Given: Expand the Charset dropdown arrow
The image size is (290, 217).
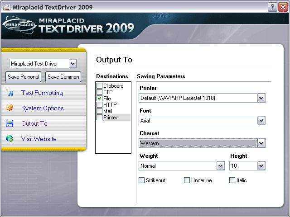Looking at the screenshot, I should click(x=261, y=143).
